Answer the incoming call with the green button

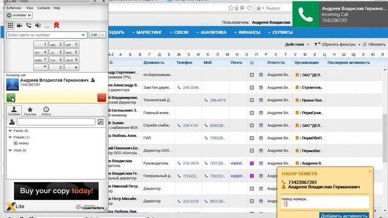[x=11, y=98]
